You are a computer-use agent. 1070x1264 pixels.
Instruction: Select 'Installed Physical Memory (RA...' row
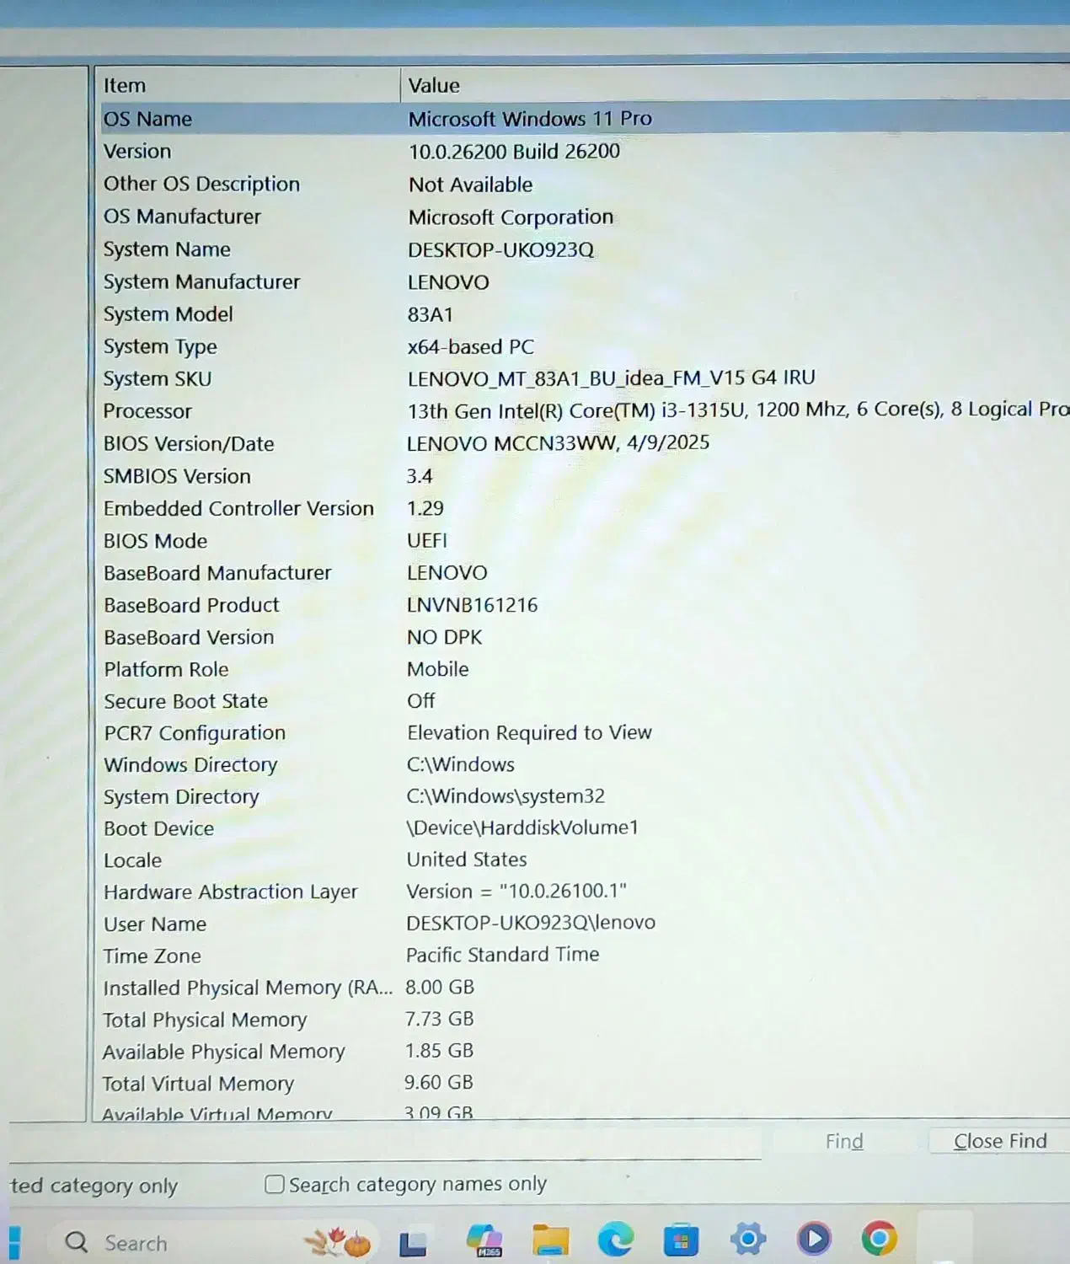(586, 988)
